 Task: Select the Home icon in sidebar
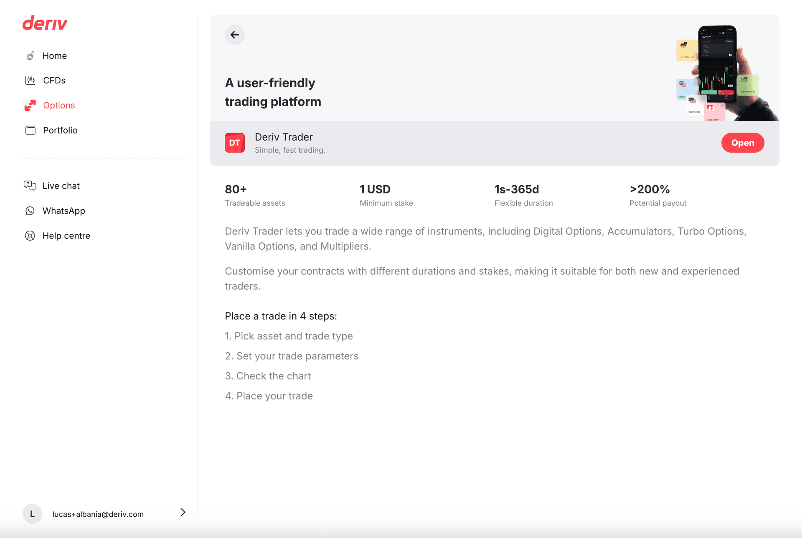point(30,55)
